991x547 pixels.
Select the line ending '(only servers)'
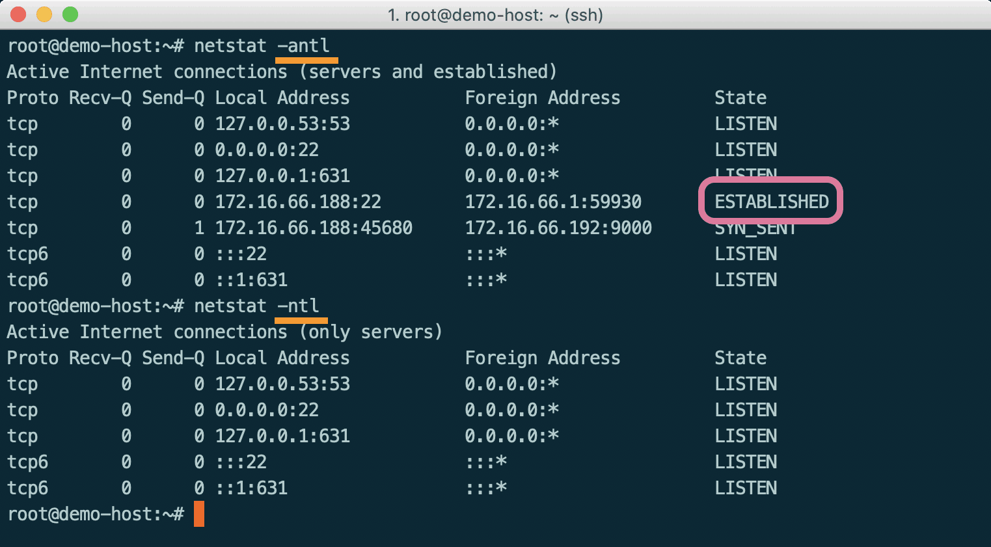224,332
